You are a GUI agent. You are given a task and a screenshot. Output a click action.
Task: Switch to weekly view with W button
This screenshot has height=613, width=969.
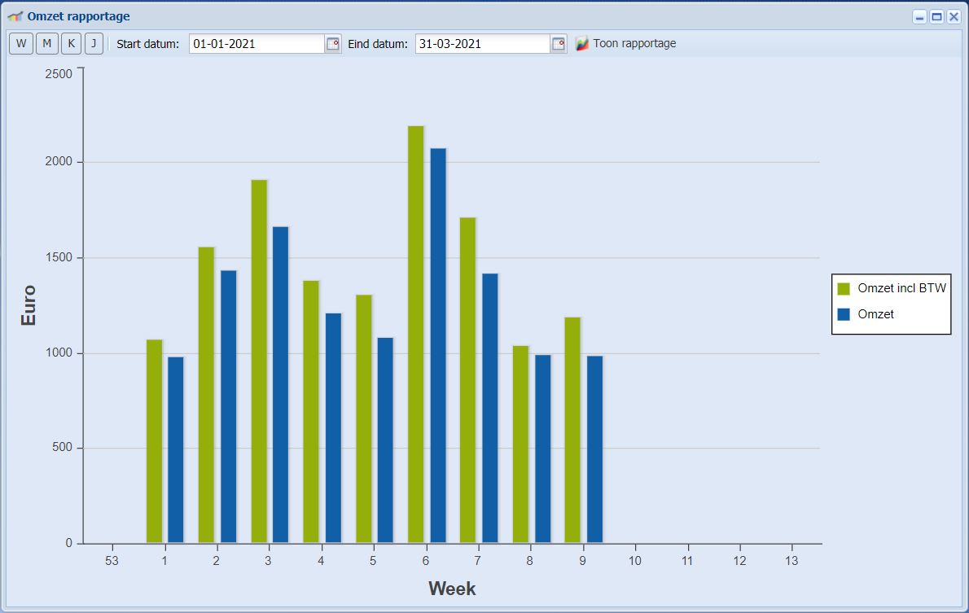pyautogui.click(x=21, y=44)
